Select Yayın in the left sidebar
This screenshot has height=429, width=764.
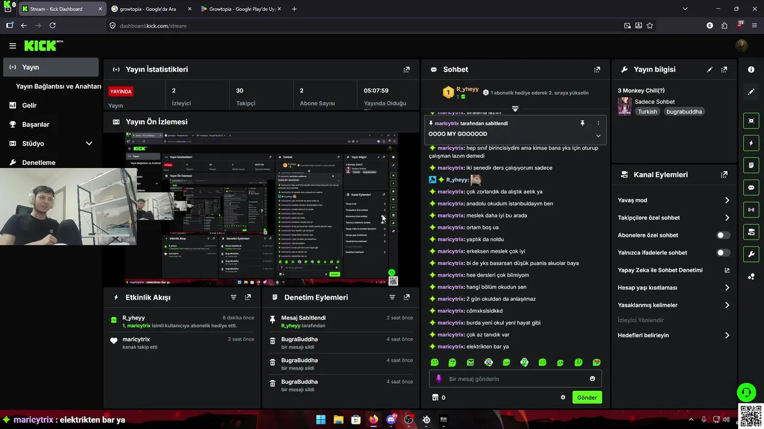(51, 67)
